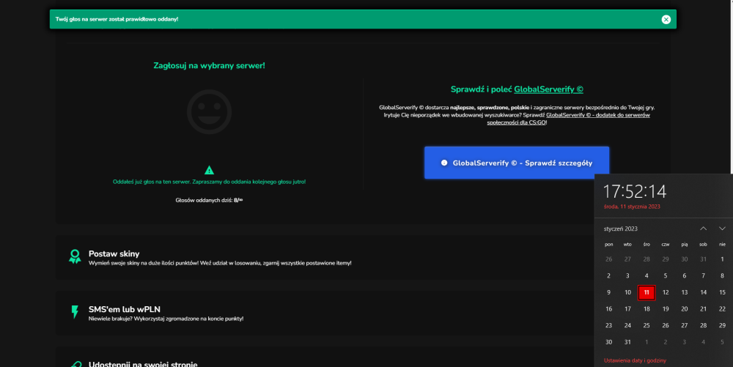Select January 18 in calendar
The image size is (733, 367).
pyautogui.click(x=647, y=309)
